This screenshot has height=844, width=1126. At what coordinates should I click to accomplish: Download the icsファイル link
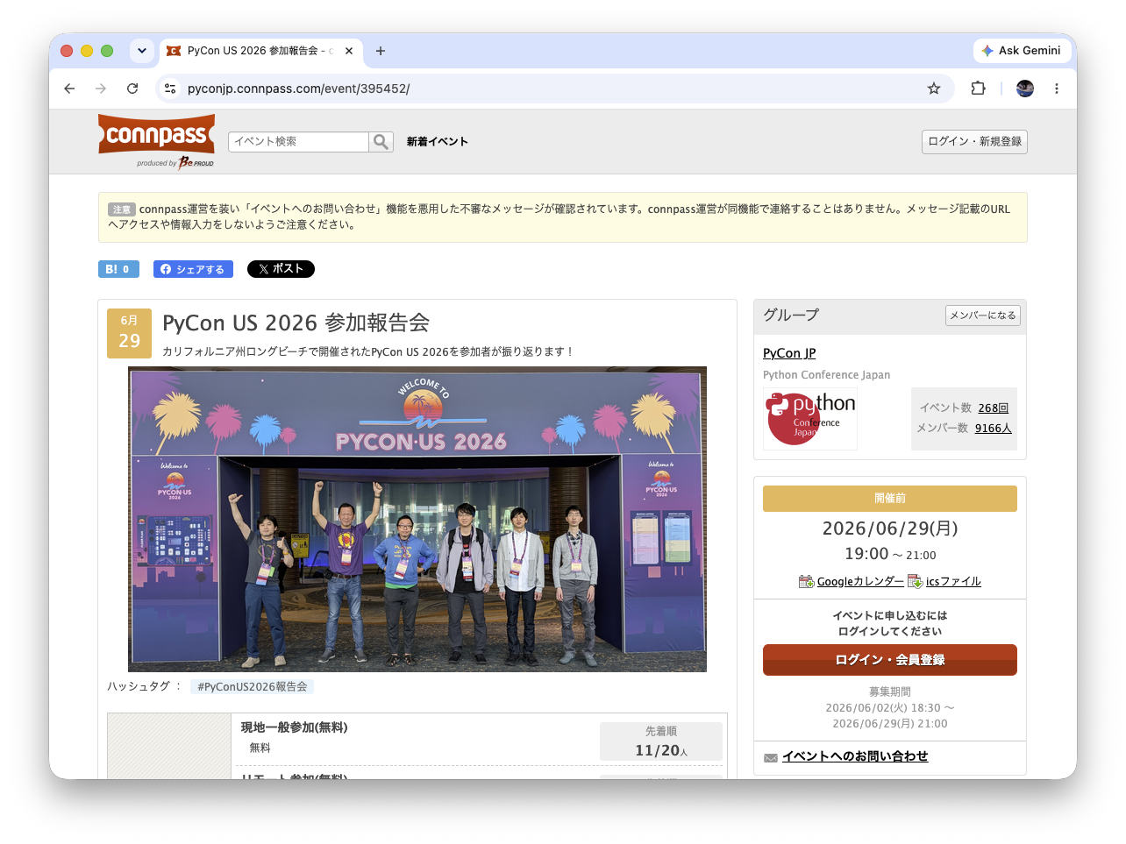pyautogui.click(x=953, y=582)
